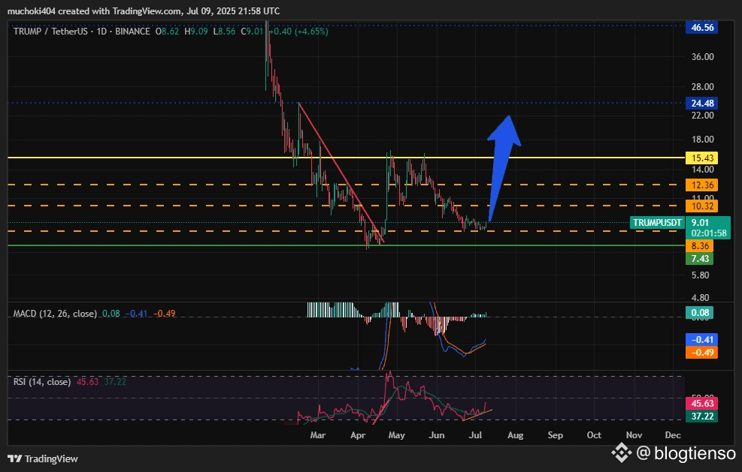Click the Jun label on the time axis
This screenshot has width=742, height=472.
coord(436,435)
